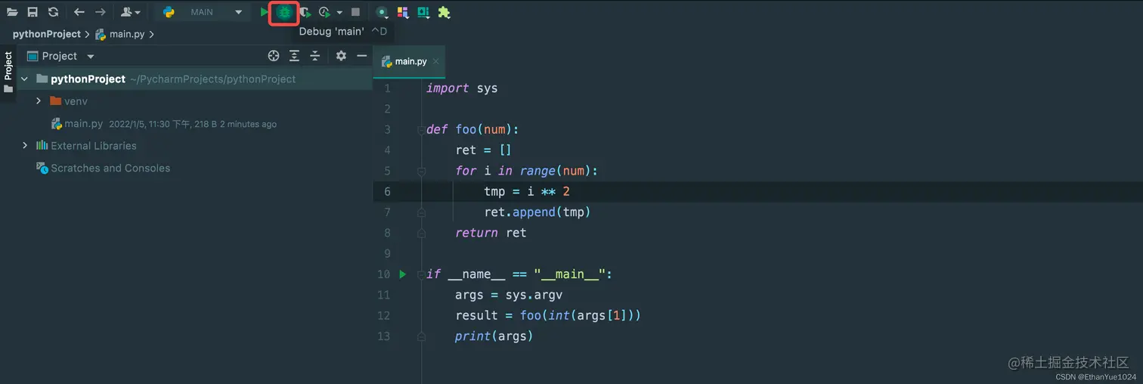Screen dimensions: 1143x384
Task: Click the 'import sys' code line
Action: point(462,88)
